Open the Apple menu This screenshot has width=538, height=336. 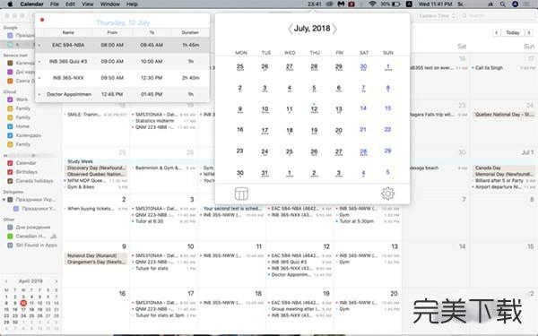coord(10,4)
